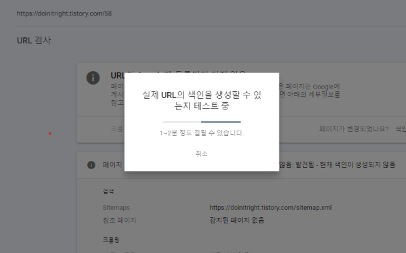Click the dialog title about testing live URL
Screen dimensions: 406x253
tap(202, 100)
